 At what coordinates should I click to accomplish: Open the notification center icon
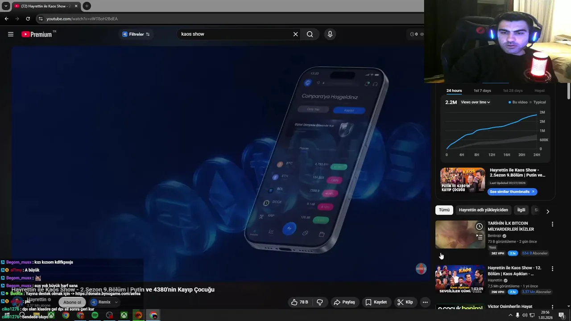tap(562, 315)
